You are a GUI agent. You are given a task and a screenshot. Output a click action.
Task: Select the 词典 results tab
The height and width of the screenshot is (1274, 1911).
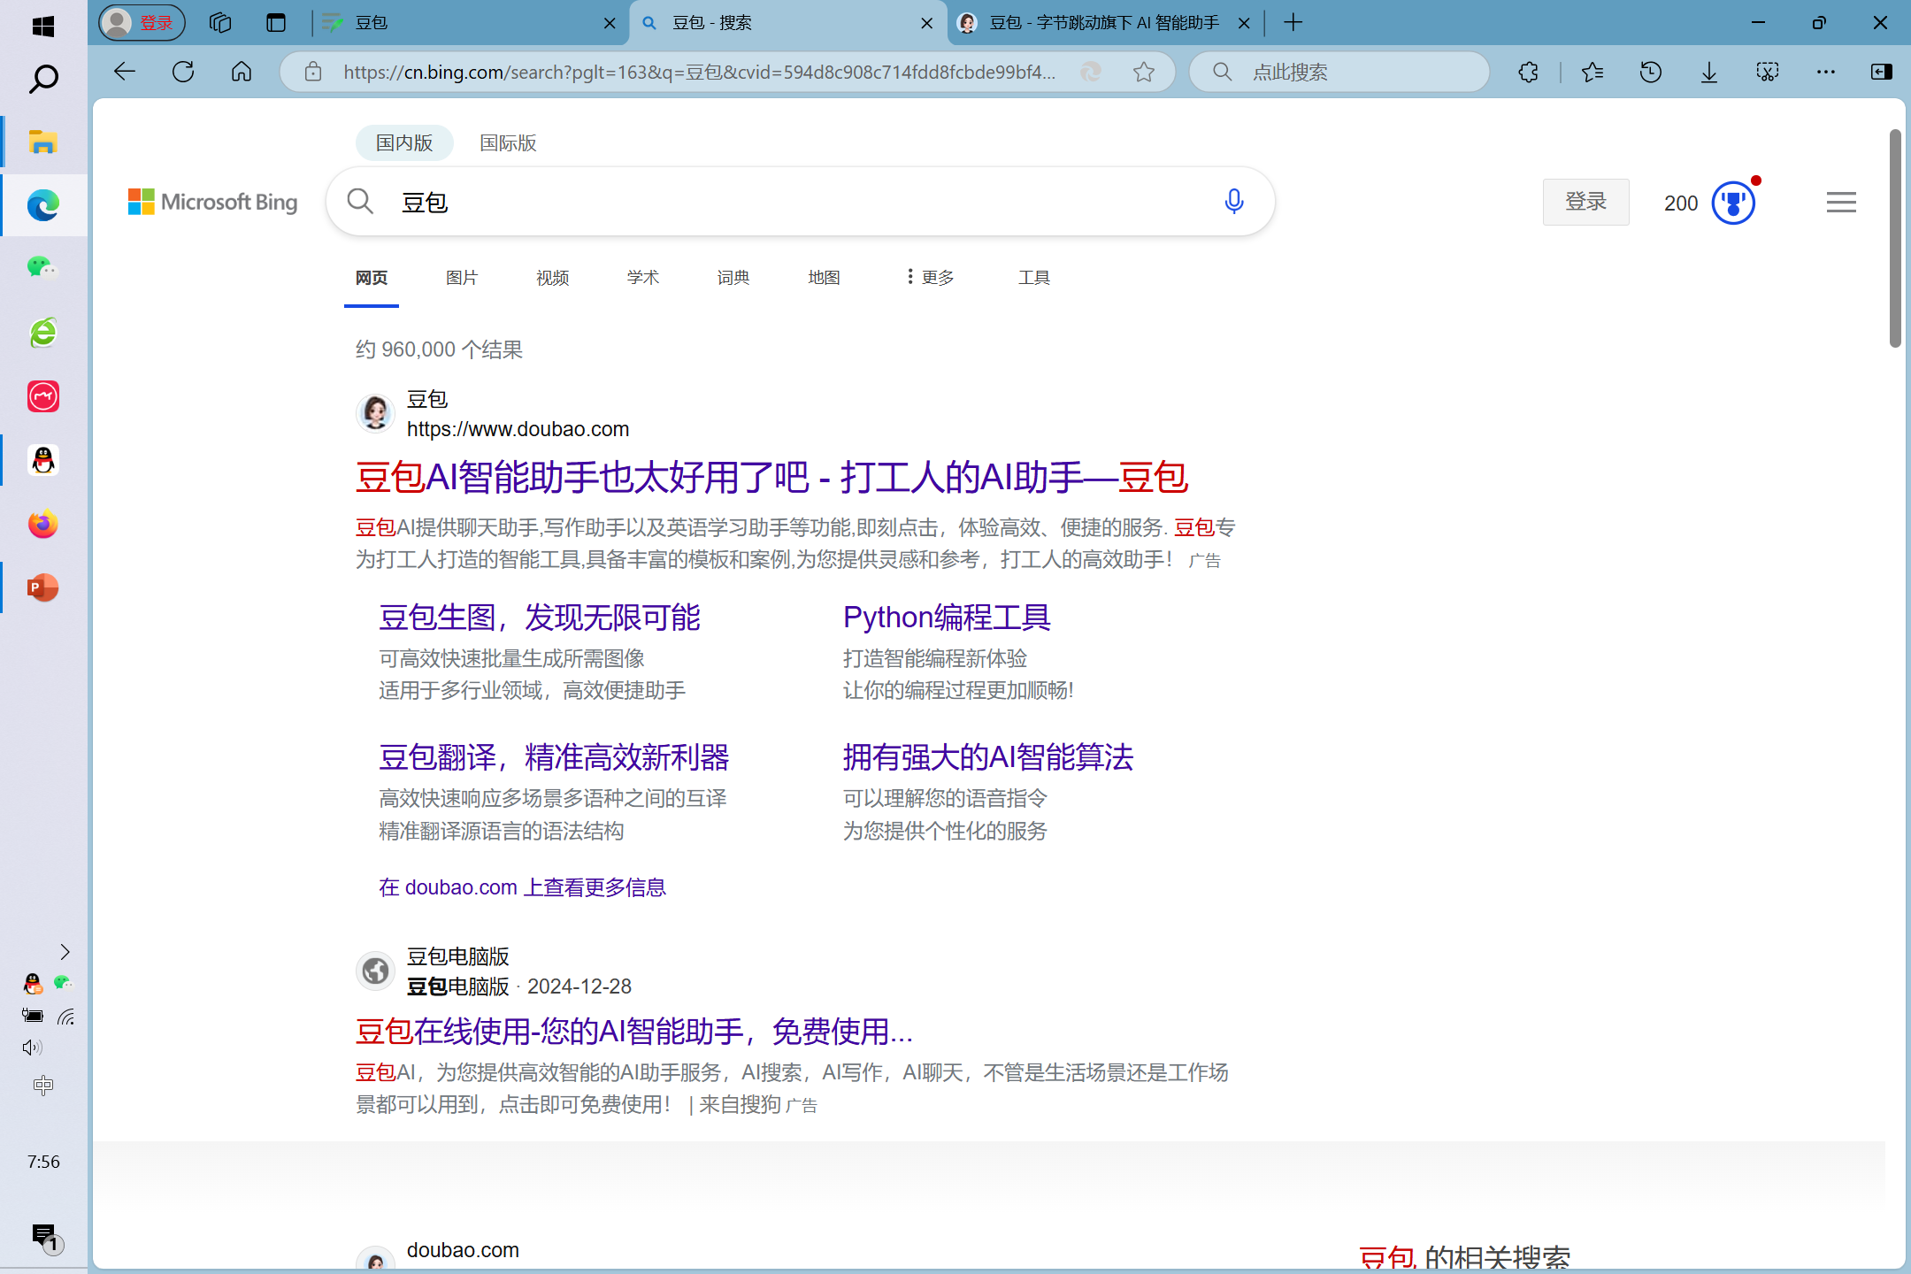tap(733, 278)
